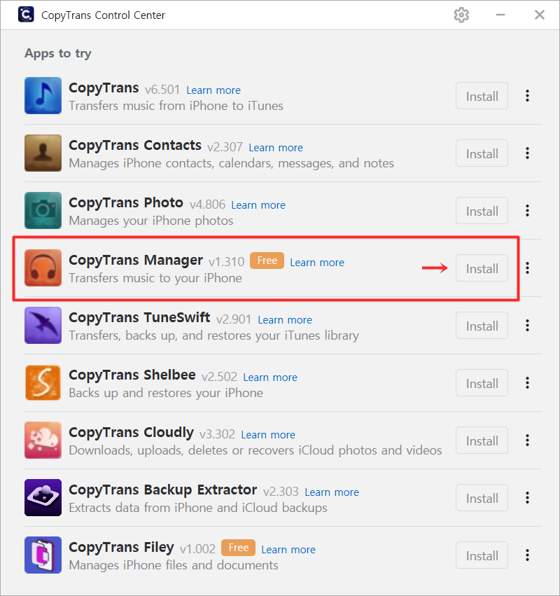
Task: Install CopyTrans Contacts
Action: coord(482,153)
